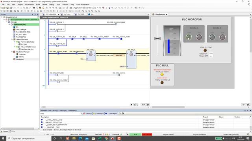
Task: Click the Print toolbar icon
Action: pos(11,8)
